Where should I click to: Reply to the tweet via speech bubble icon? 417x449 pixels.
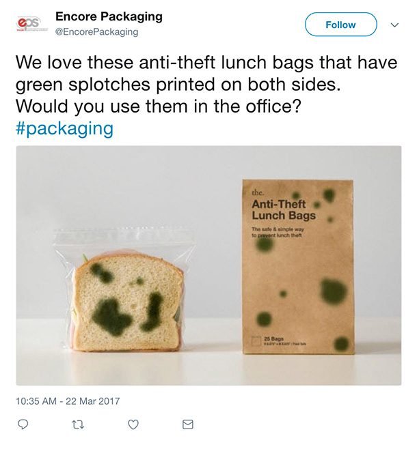tap(23, 424)
